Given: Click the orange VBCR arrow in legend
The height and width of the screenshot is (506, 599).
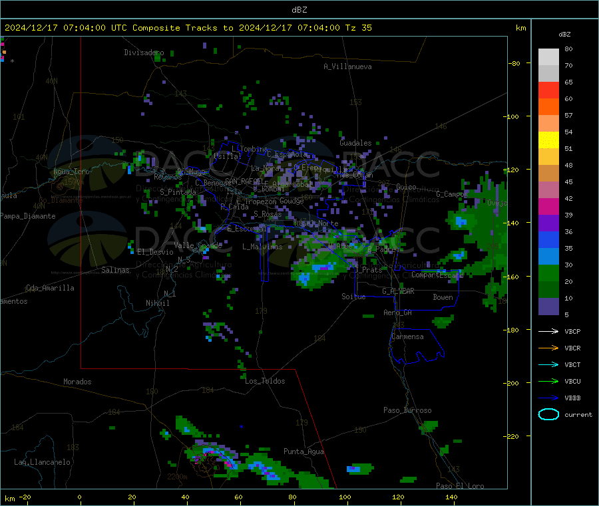Looking at the screenshot, I should tap(548, 348).
